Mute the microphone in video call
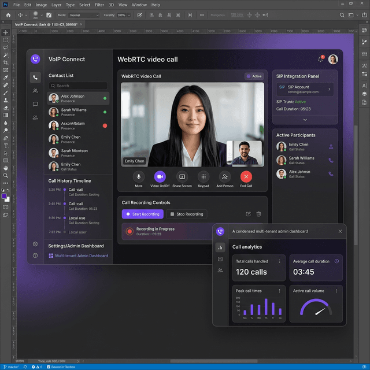Image resolution: width=370 pixels, height=370 pixels. (139, 177)
